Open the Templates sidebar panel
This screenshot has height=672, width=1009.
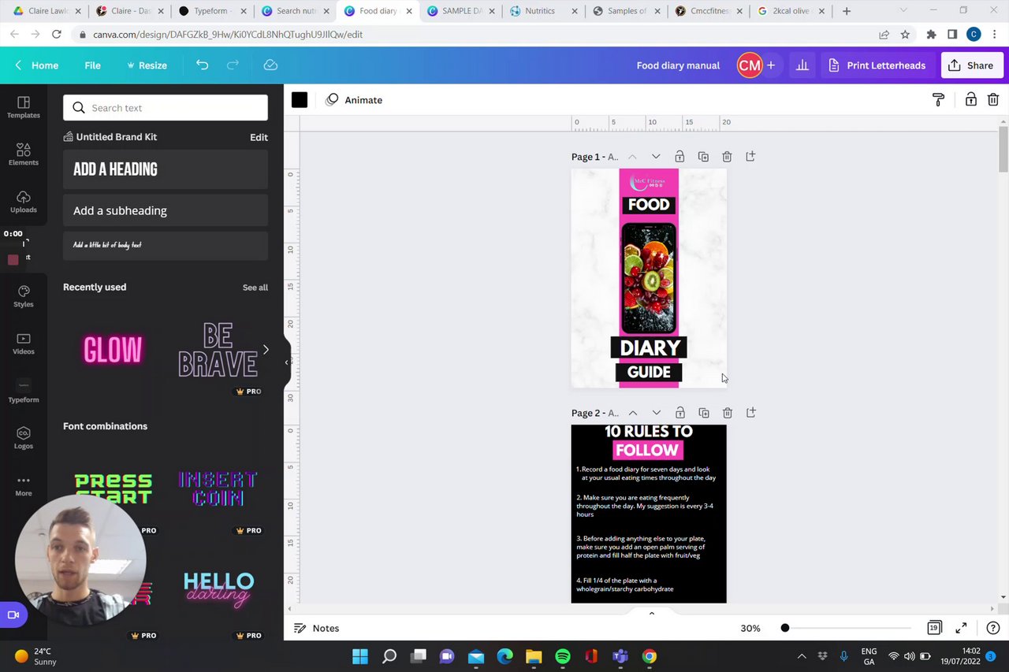[x=24, y=107]
